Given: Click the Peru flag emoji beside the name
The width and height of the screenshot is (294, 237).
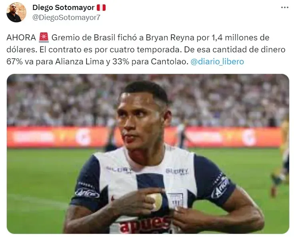Looking at the screenshot, I should click(101, 8).
